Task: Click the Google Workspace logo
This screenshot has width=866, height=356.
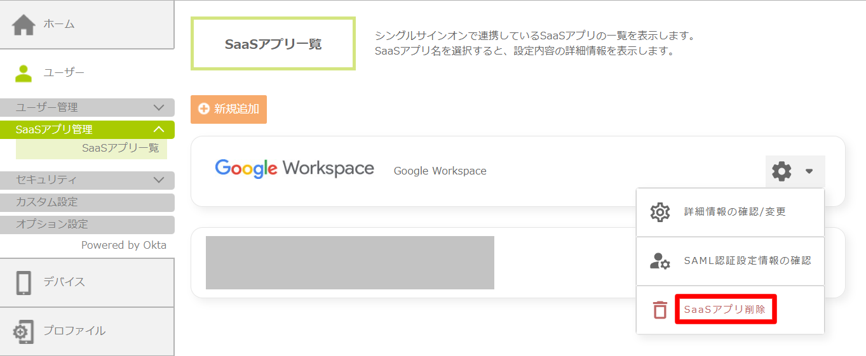Action: coord(294,169)
